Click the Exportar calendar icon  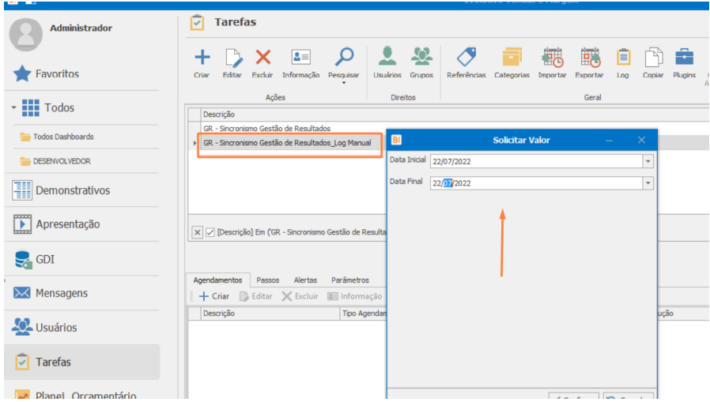590,58
